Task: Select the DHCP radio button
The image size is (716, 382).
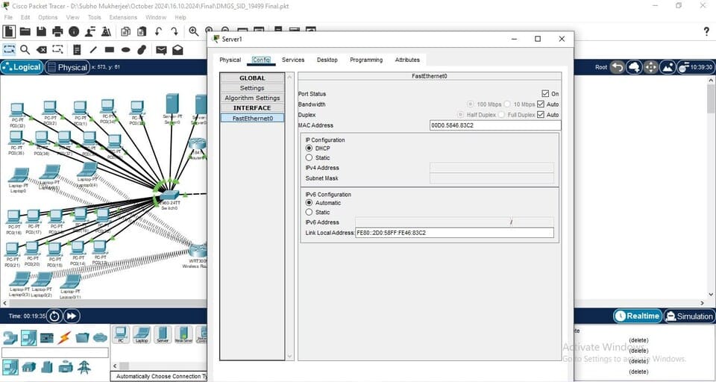Action: pyautogui.click(x=309, y=148)
